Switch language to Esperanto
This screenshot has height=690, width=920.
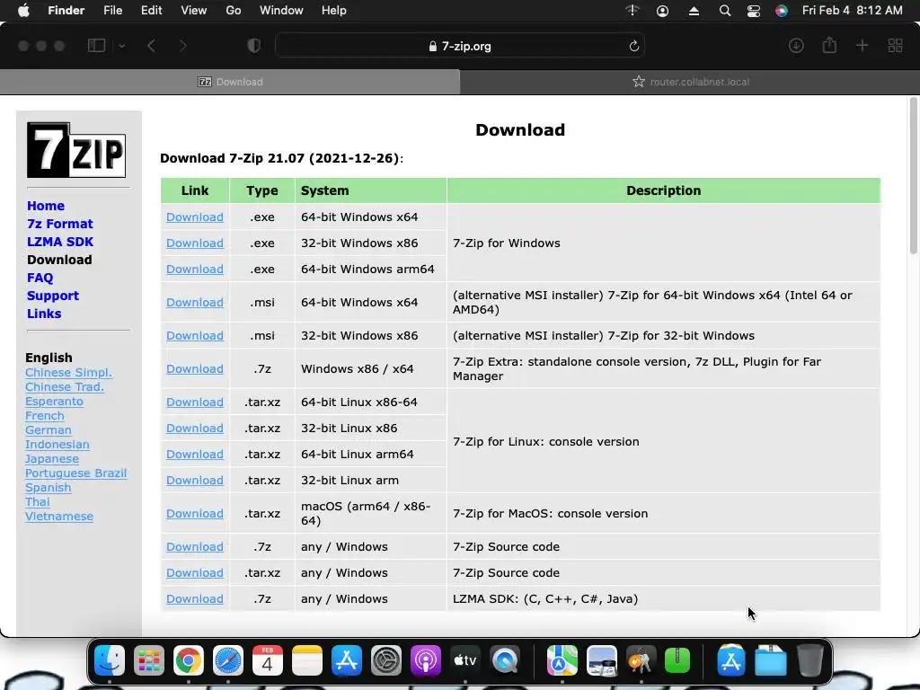pos(54,402)
